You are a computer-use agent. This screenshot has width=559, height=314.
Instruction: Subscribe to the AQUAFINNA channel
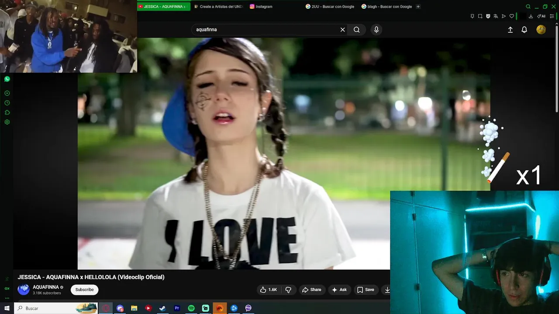tap(84, 290)
